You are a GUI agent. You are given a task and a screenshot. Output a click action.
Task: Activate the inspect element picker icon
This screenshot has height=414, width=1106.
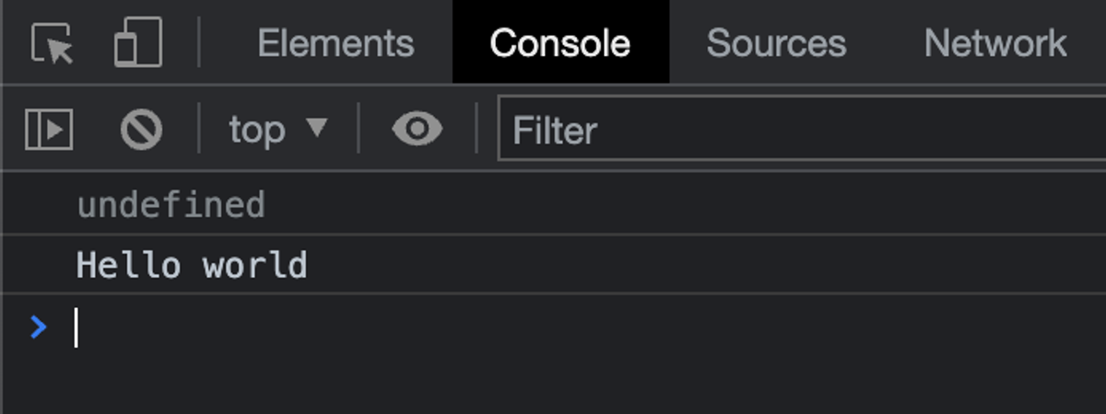pos(52,43)
